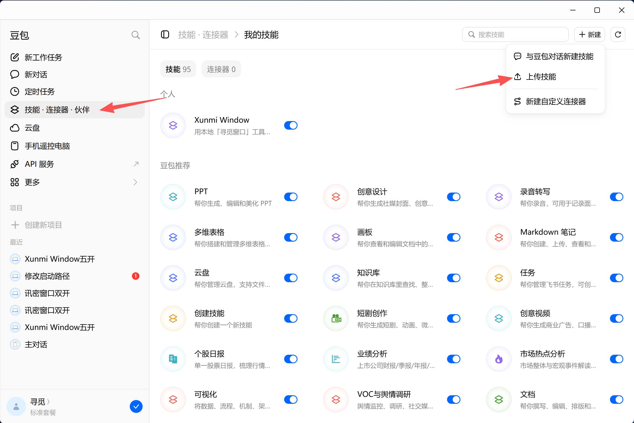
Task: Click the 新建 button
Action: coord(589,34)
